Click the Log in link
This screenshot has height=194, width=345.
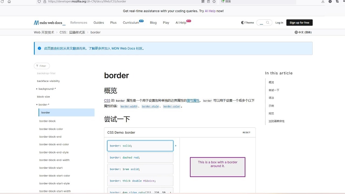(x=279, y=23)
